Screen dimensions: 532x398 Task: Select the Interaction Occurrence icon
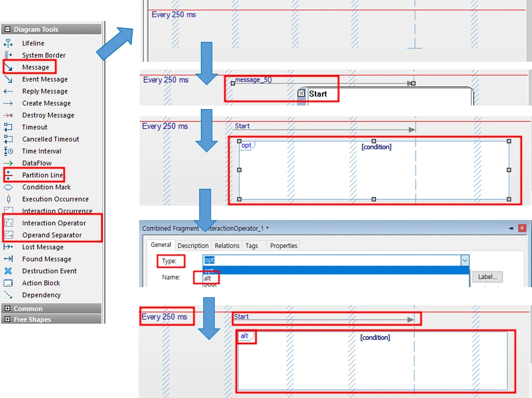[x=8, y=211]
